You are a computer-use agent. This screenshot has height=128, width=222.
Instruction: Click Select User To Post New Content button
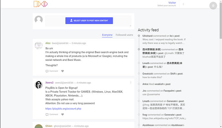[x=89, y=20]
